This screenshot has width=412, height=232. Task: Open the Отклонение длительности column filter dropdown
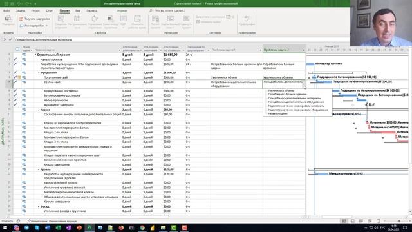coord(141,50)
